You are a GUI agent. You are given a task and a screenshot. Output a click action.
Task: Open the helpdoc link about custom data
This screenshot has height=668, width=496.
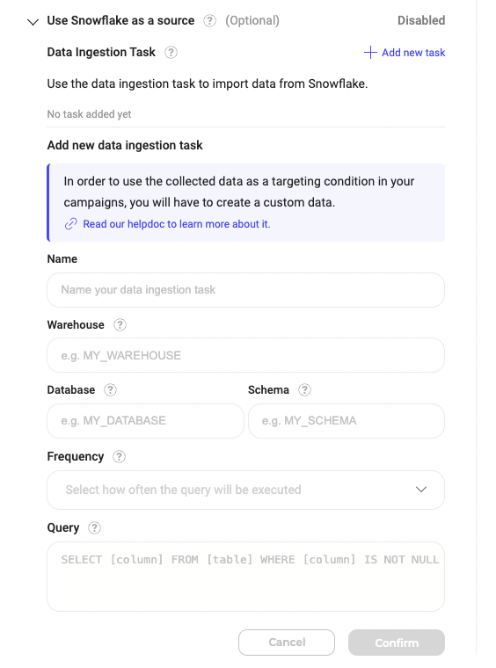click(177, 223)
